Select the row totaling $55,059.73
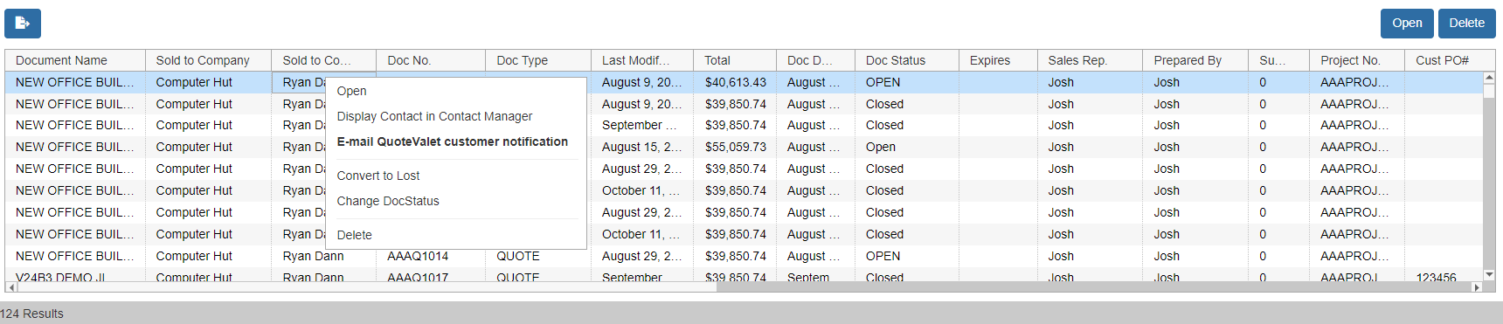The image size is (1503, 324). (x=744, y=147)
